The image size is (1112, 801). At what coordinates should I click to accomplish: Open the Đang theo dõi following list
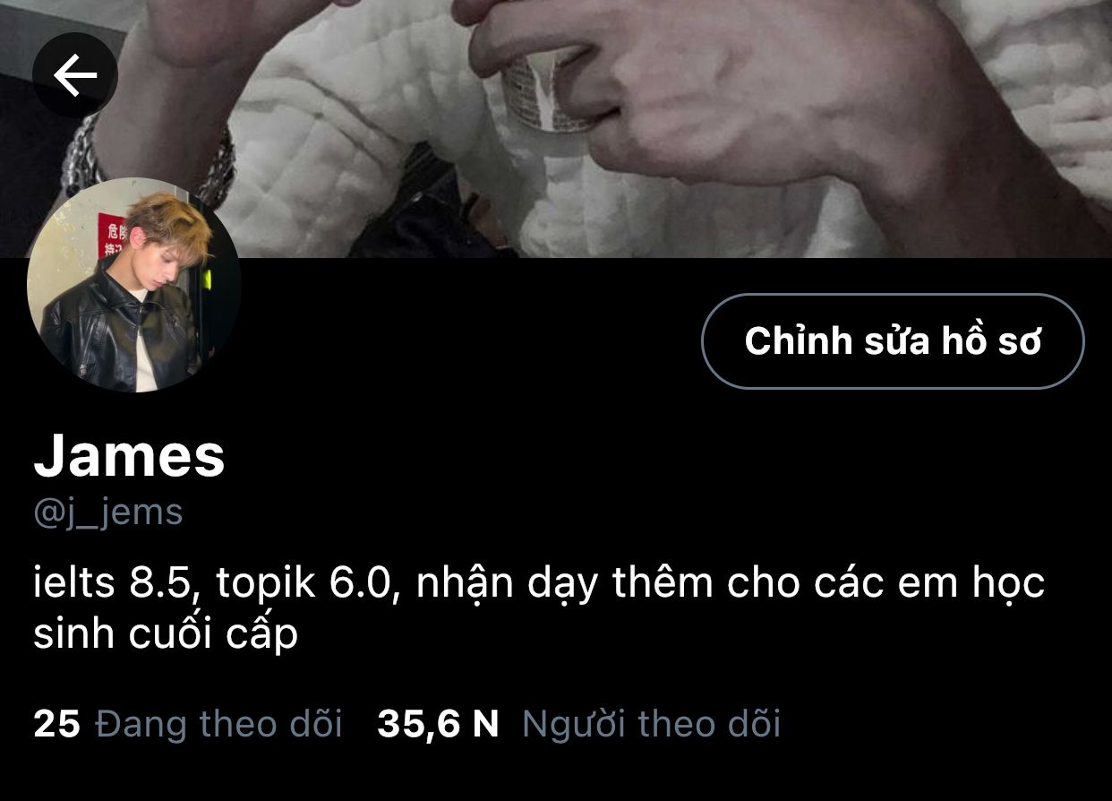[218, 723]
